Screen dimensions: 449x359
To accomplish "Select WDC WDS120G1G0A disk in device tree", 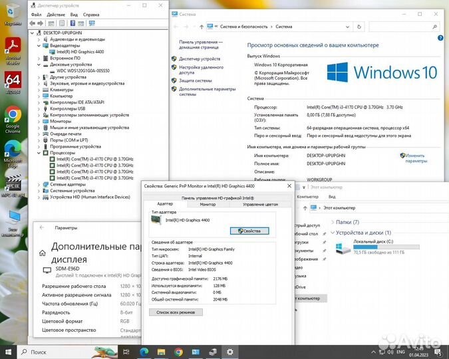I will 83,70.
